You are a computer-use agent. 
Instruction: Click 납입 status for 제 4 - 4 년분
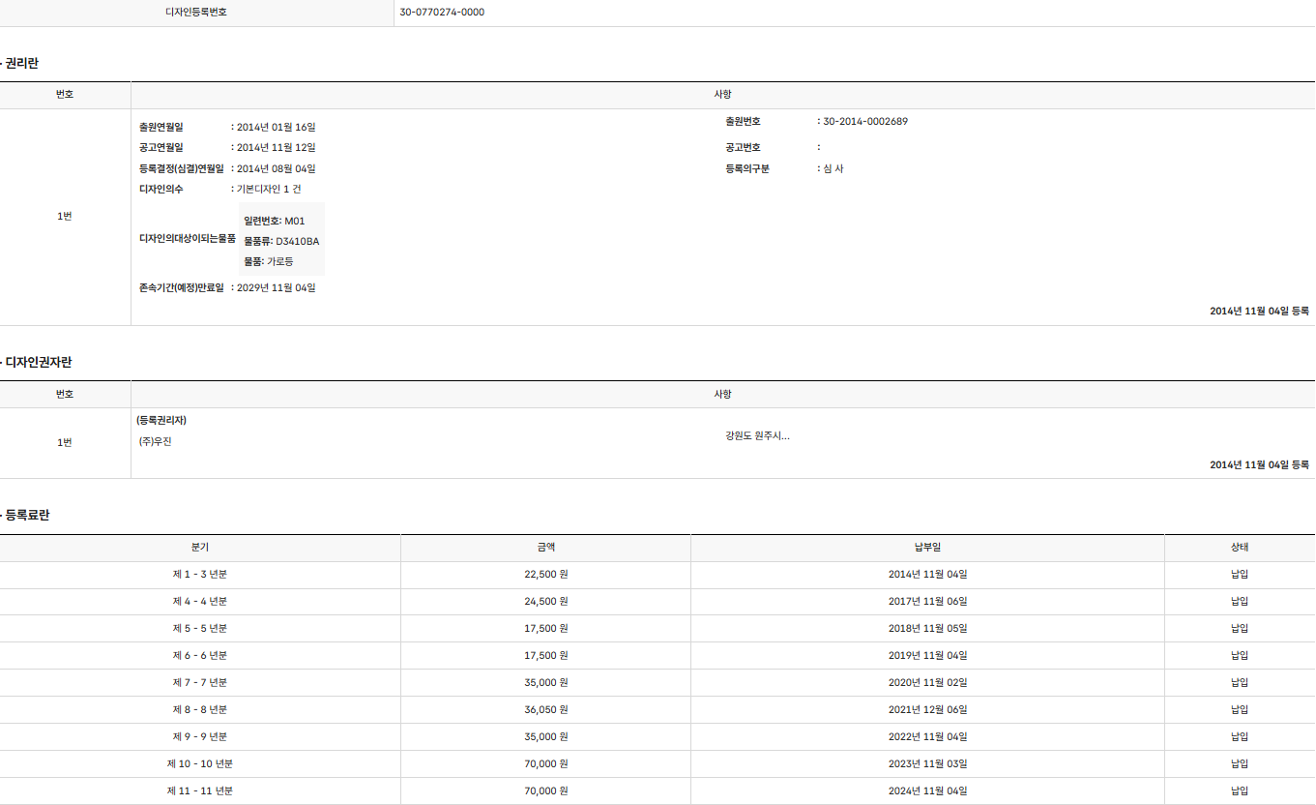coord(1240,602)
